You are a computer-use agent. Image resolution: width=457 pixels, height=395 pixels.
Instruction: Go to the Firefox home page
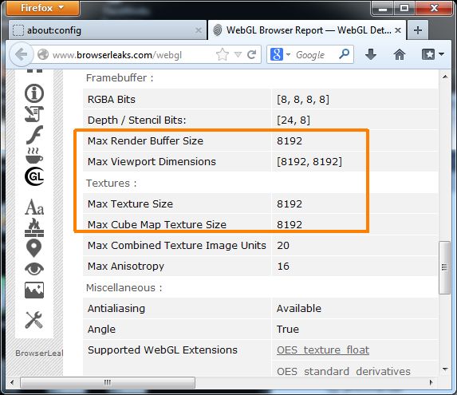(400, 54)
